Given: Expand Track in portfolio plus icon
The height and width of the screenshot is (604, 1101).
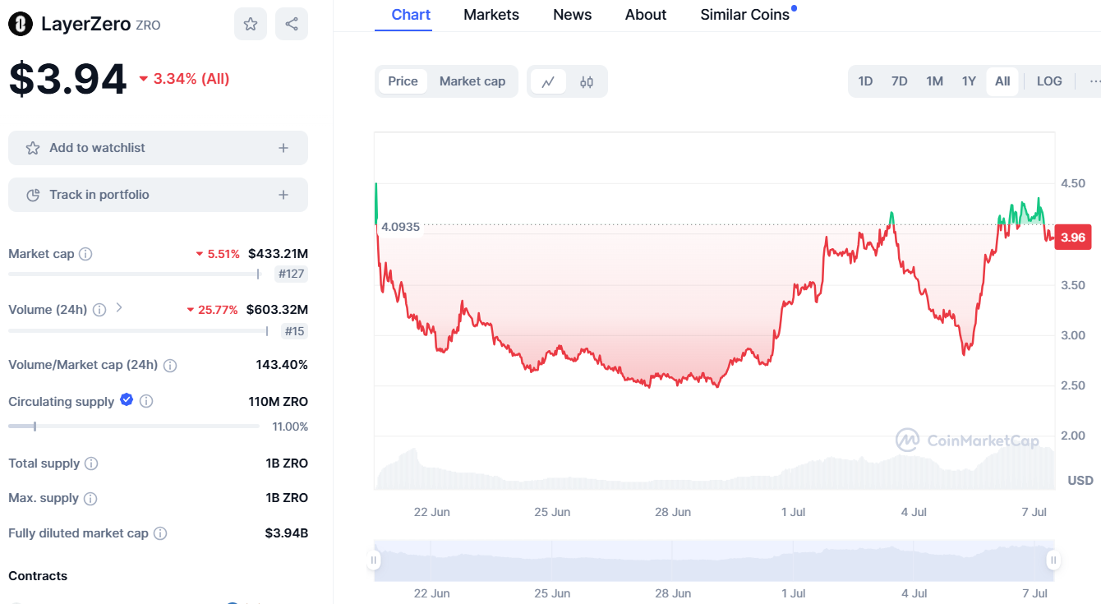Looking at the screenshot, I should click(283, 195).
